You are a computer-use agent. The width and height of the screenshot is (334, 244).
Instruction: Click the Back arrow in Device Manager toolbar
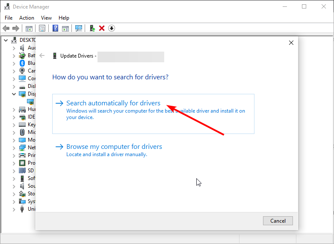click(6, 28)
